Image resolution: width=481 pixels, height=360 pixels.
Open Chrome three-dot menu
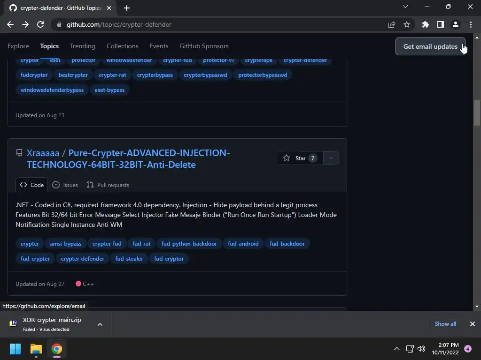pyautogui.click(x=471, y=24)
